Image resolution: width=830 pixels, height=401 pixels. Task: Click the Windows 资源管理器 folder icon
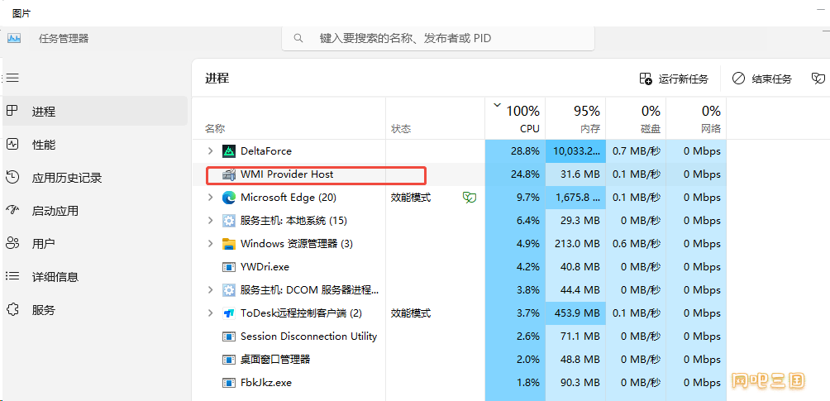coord(229,244)
